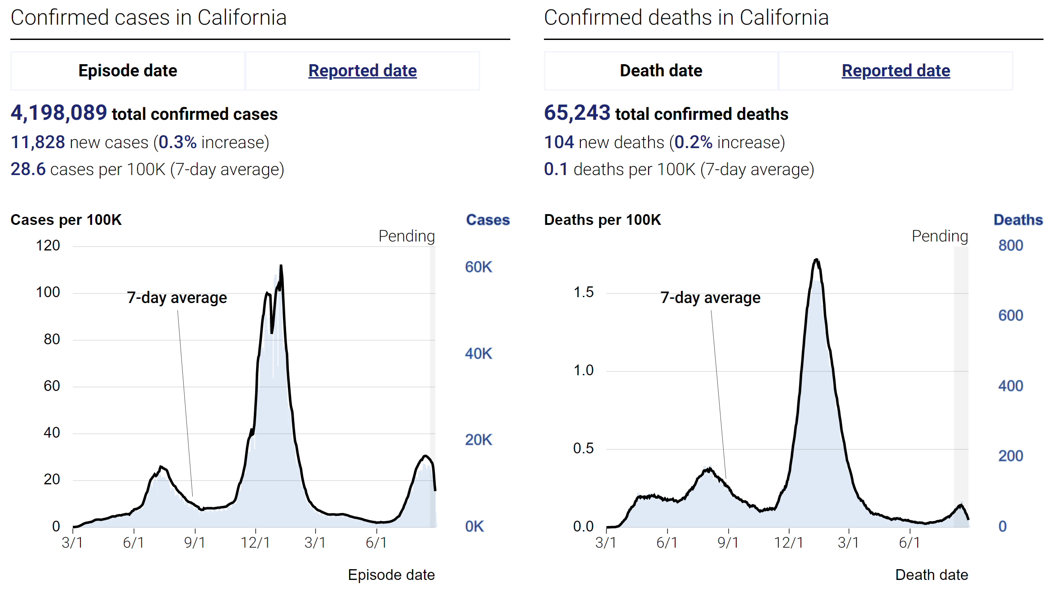Click the 65,243 total confirmed deaths figure

[x=577, y=113]
